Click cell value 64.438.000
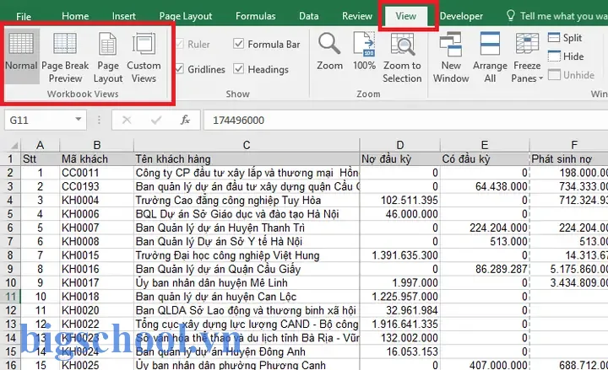The height and width of the screenshot is (370, 608). [485, 186]
